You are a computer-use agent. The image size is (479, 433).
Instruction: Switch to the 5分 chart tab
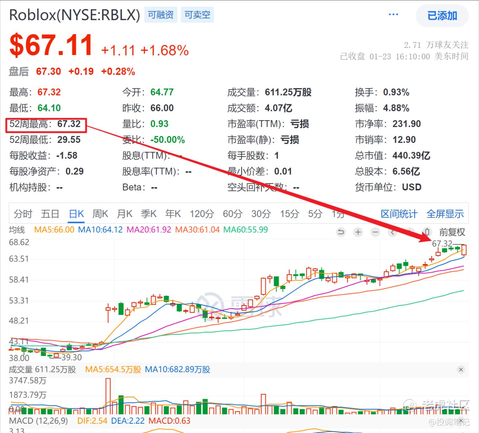315,214
